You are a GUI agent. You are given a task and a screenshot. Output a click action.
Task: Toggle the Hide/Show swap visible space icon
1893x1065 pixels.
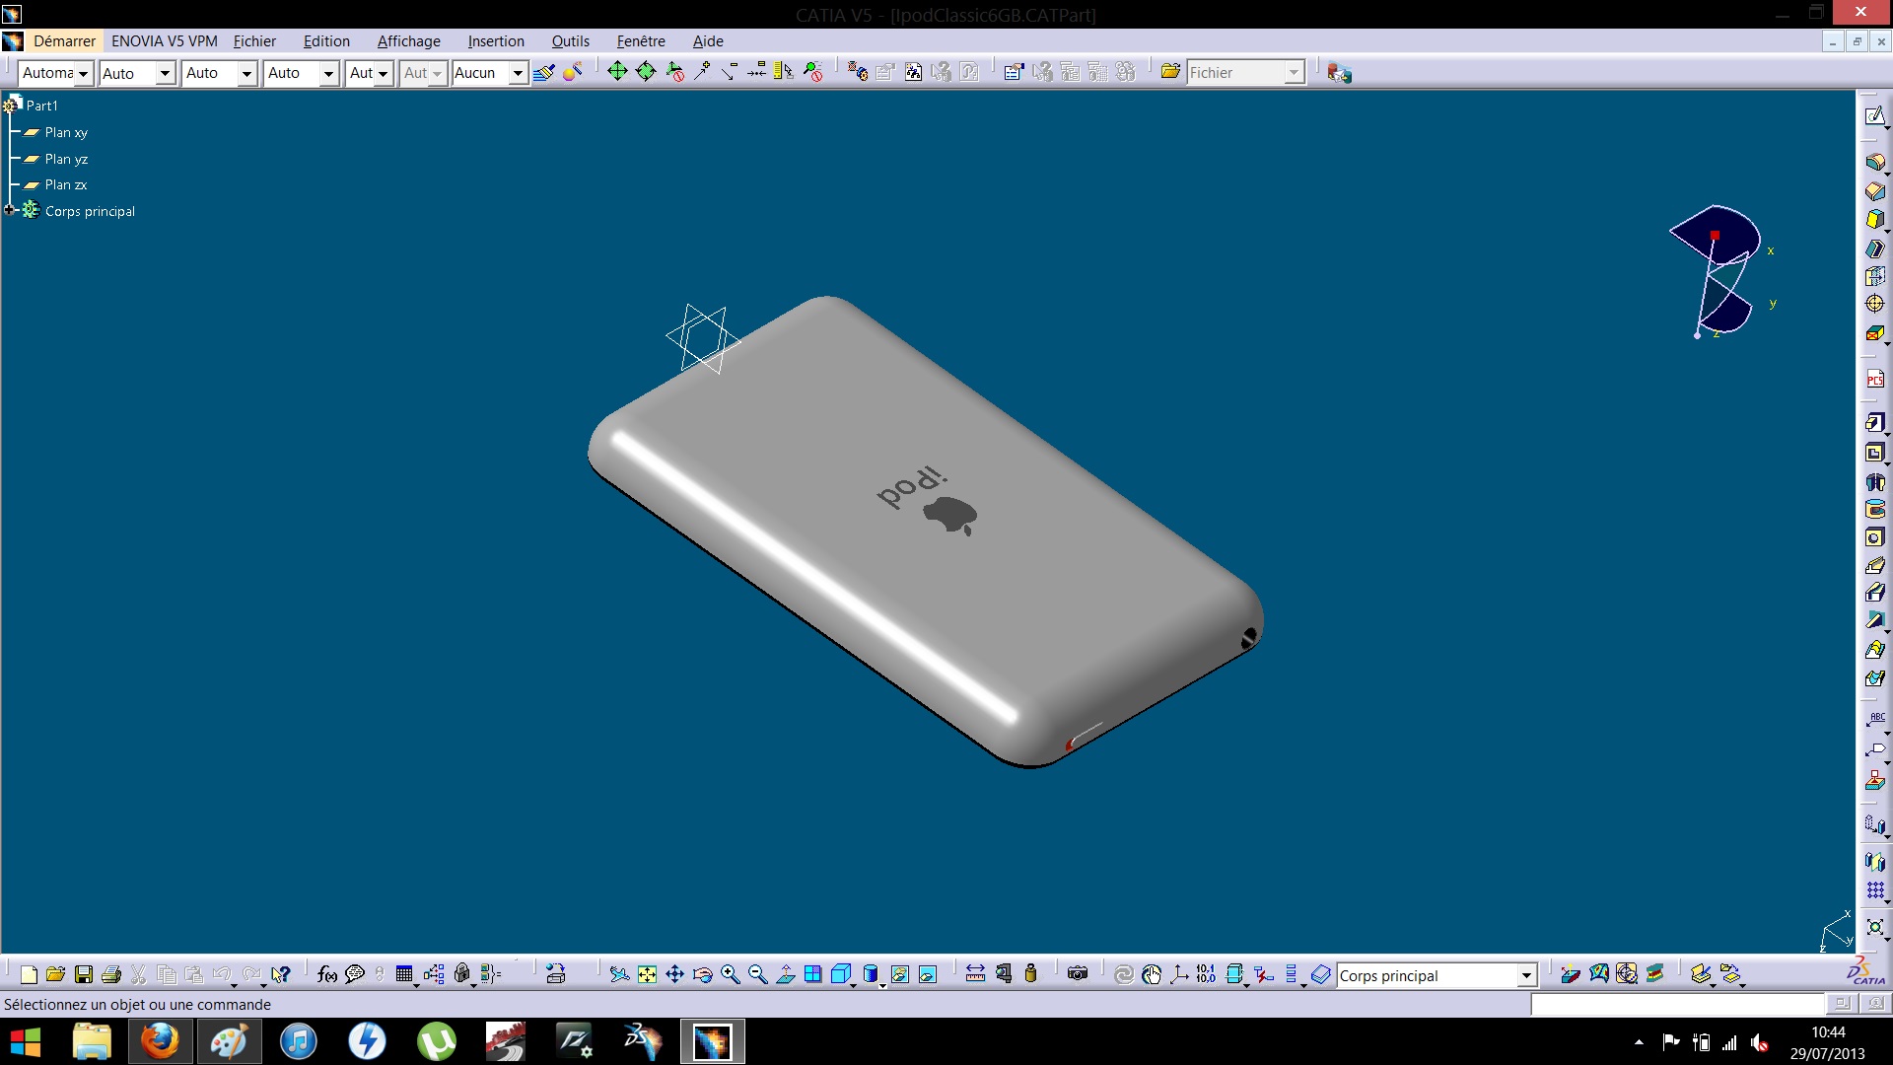coord(928,975)
